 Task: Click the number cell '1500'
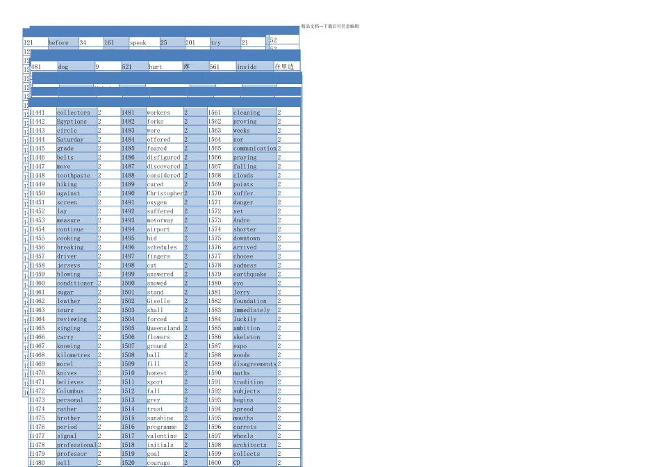point(133,283)
